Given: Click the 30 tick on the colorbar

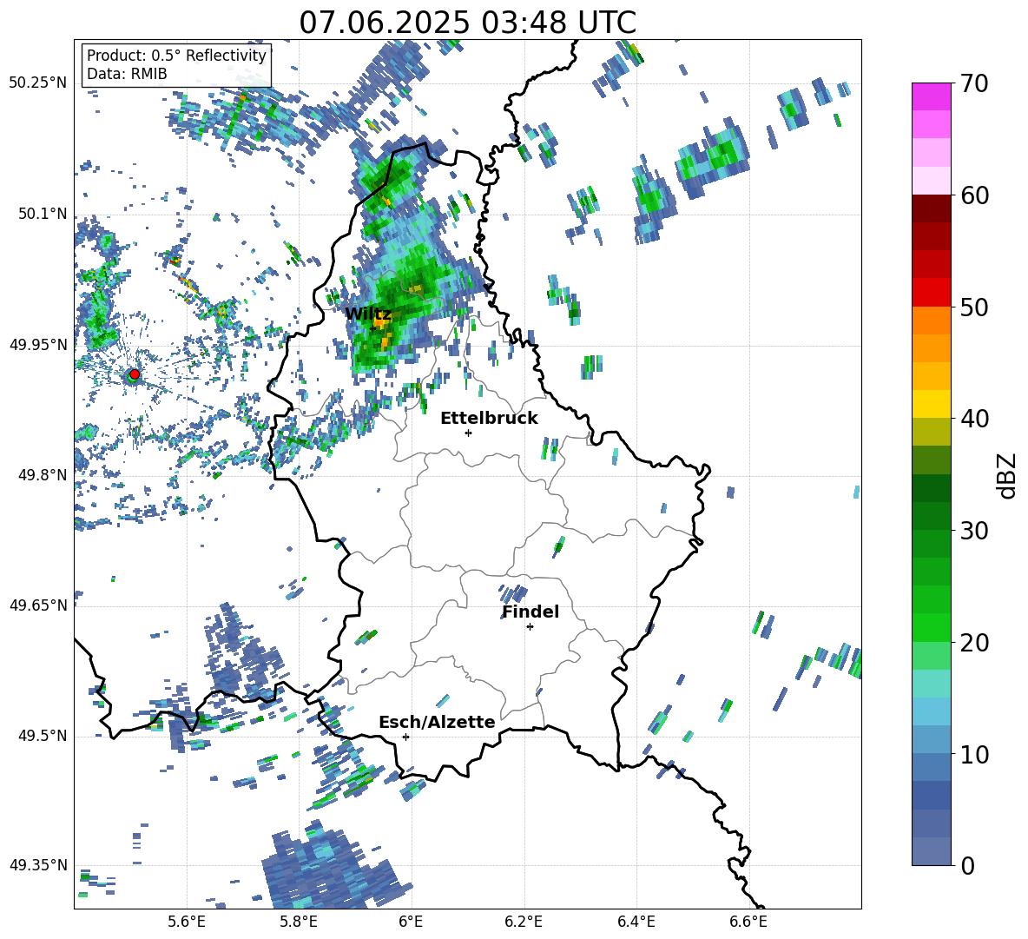Looking at the screenshot, I should tap(973, 531).
